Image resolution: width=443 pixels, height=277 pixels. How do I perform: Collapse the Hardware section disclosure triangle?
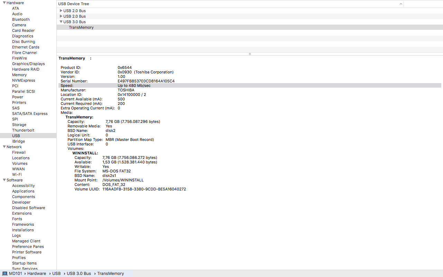(x=4, y=3)
